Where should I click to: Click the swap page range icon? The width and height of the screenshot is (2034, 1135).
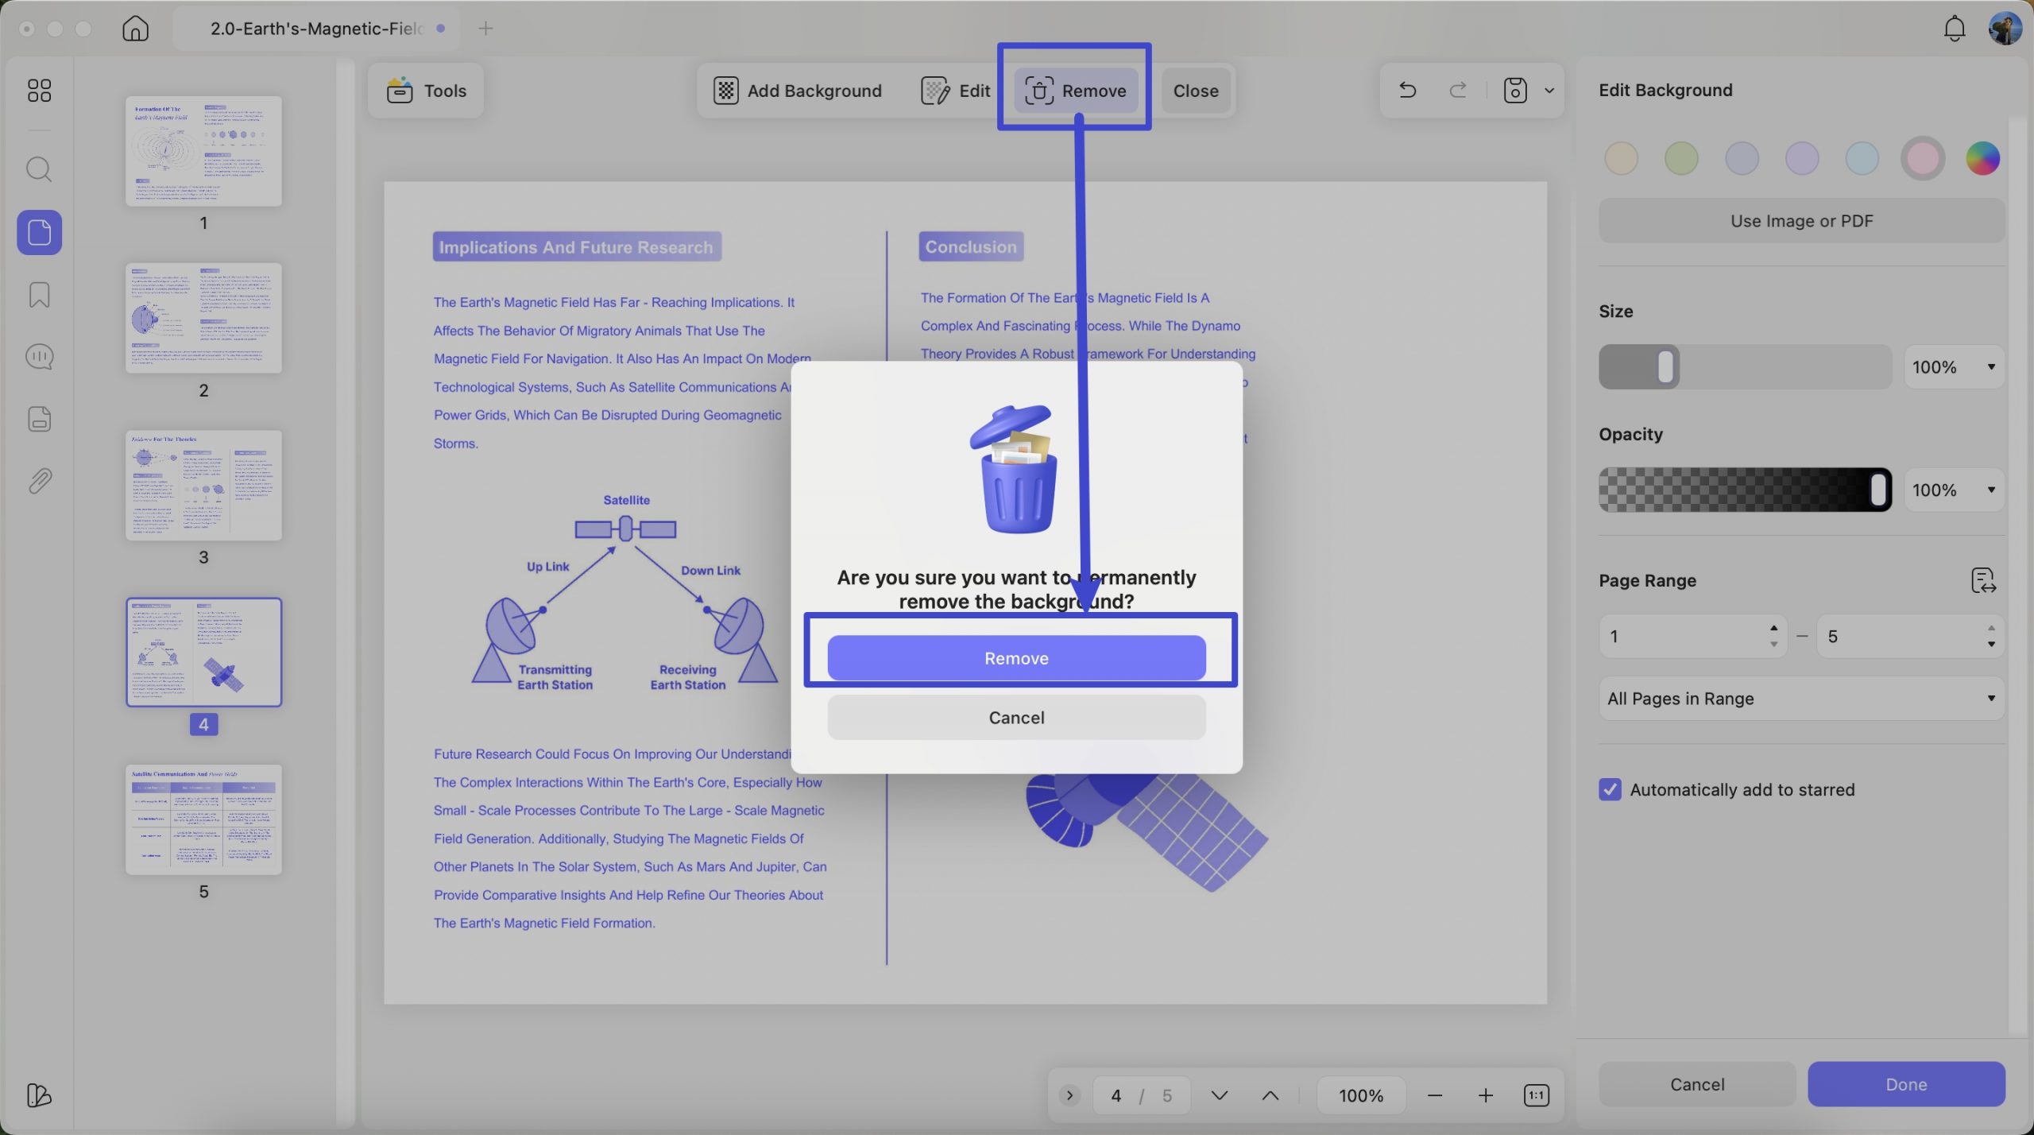point(1983,580)
